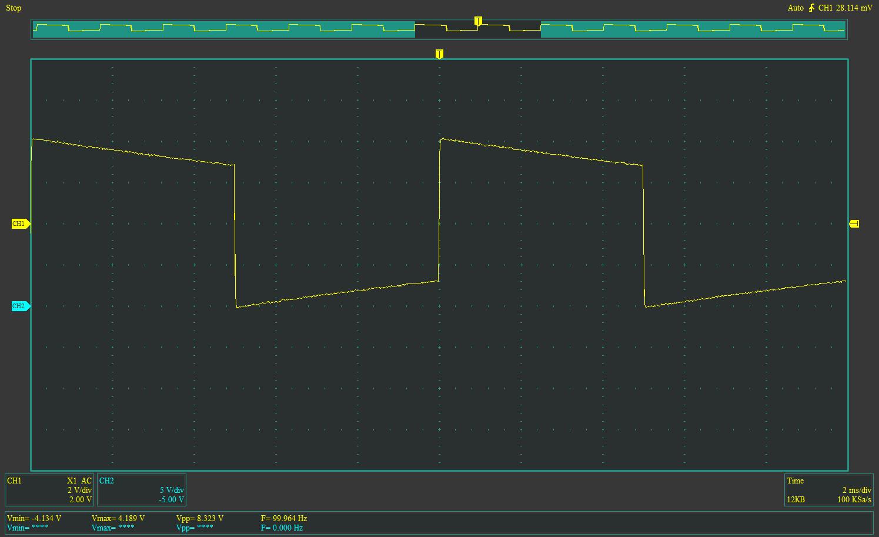Click the left teal section of waveform overview
879x537 pixels.
[x=224, y=29]
